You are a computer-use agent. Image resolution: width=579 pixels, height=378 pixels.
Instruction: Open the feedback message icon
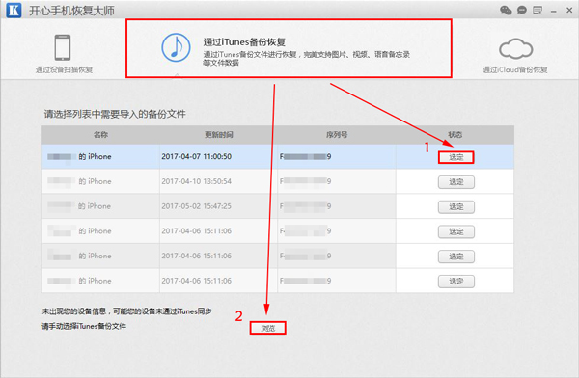coord(538,10)
